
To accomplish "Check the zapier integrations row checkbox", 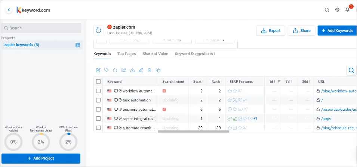I will coord(98,119).
